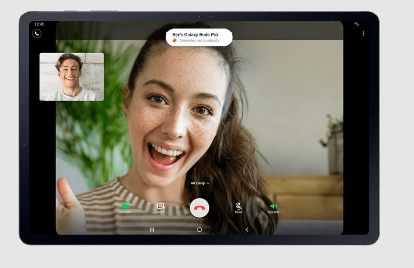This screenshot has height=268, width=414.
Task: Tap the Galaxy Buds icon in notification
Action: pos(175,41)
